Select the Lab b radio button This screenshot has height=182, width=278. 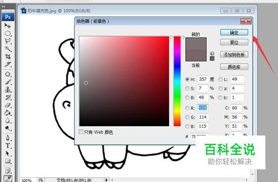click(x=220, y=98)
